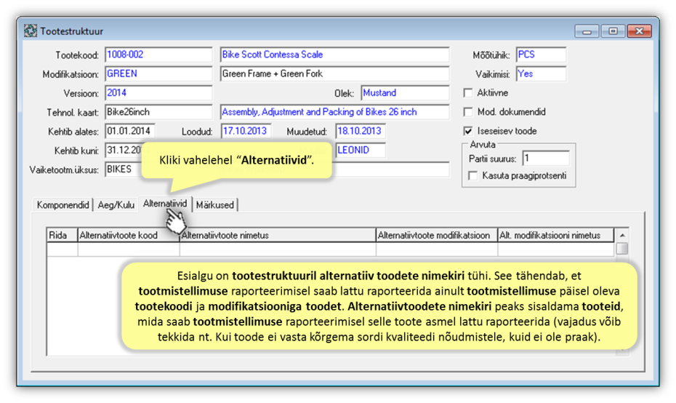Close the Tootestruktuur window
The image size is (676, 403).
pos(639,31)
